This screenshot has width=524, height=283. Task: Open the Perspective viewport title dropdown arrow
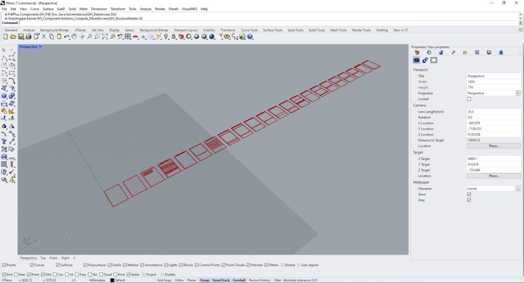point(41,46)
